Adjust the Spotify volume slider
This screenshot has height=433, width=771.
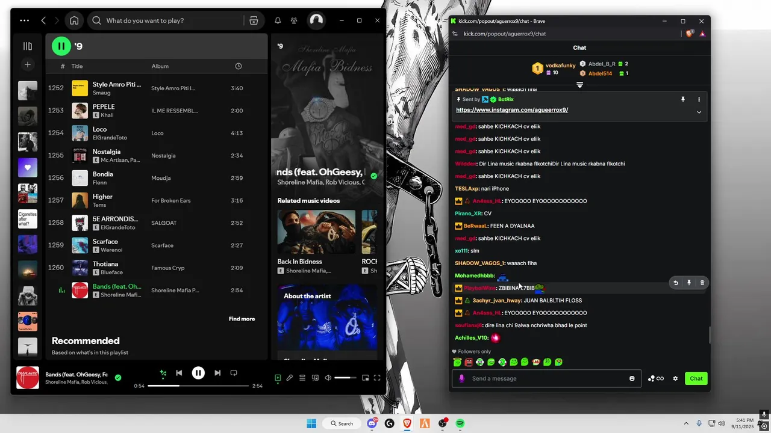tap(346, 378)
